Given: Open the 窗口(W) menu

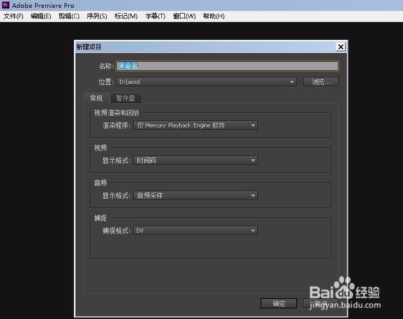Looking at the screenshot, I should [184, 16].
